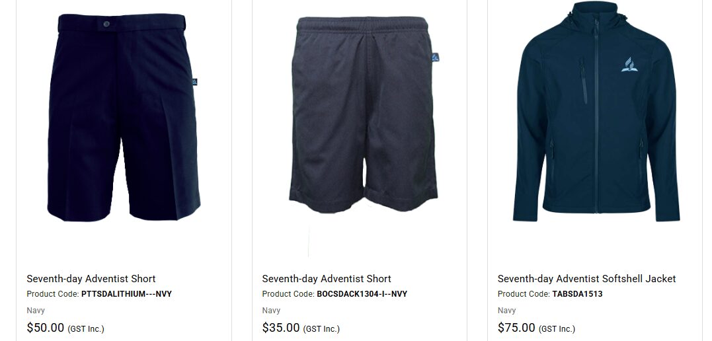The height and width of the screenshot is (341, 712).
Task: Click the blue tag on the grey shorts
Action: [x=435, y=57]
